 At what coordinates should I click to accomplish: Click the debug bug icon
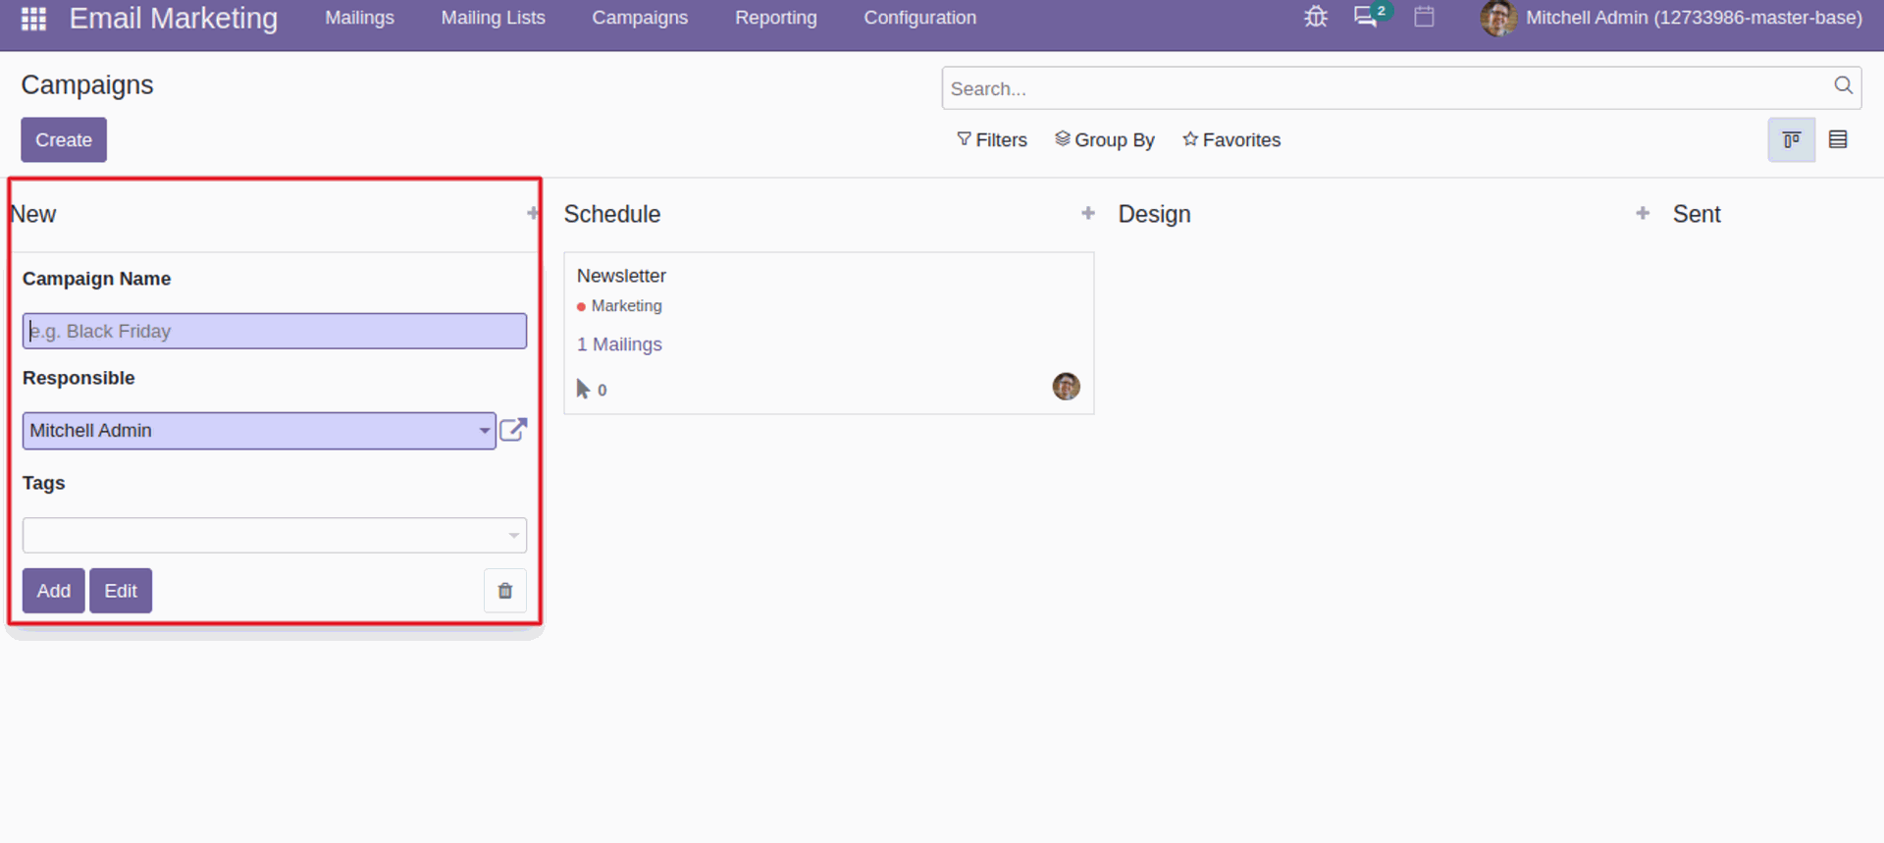click(x=1315, y=17)
